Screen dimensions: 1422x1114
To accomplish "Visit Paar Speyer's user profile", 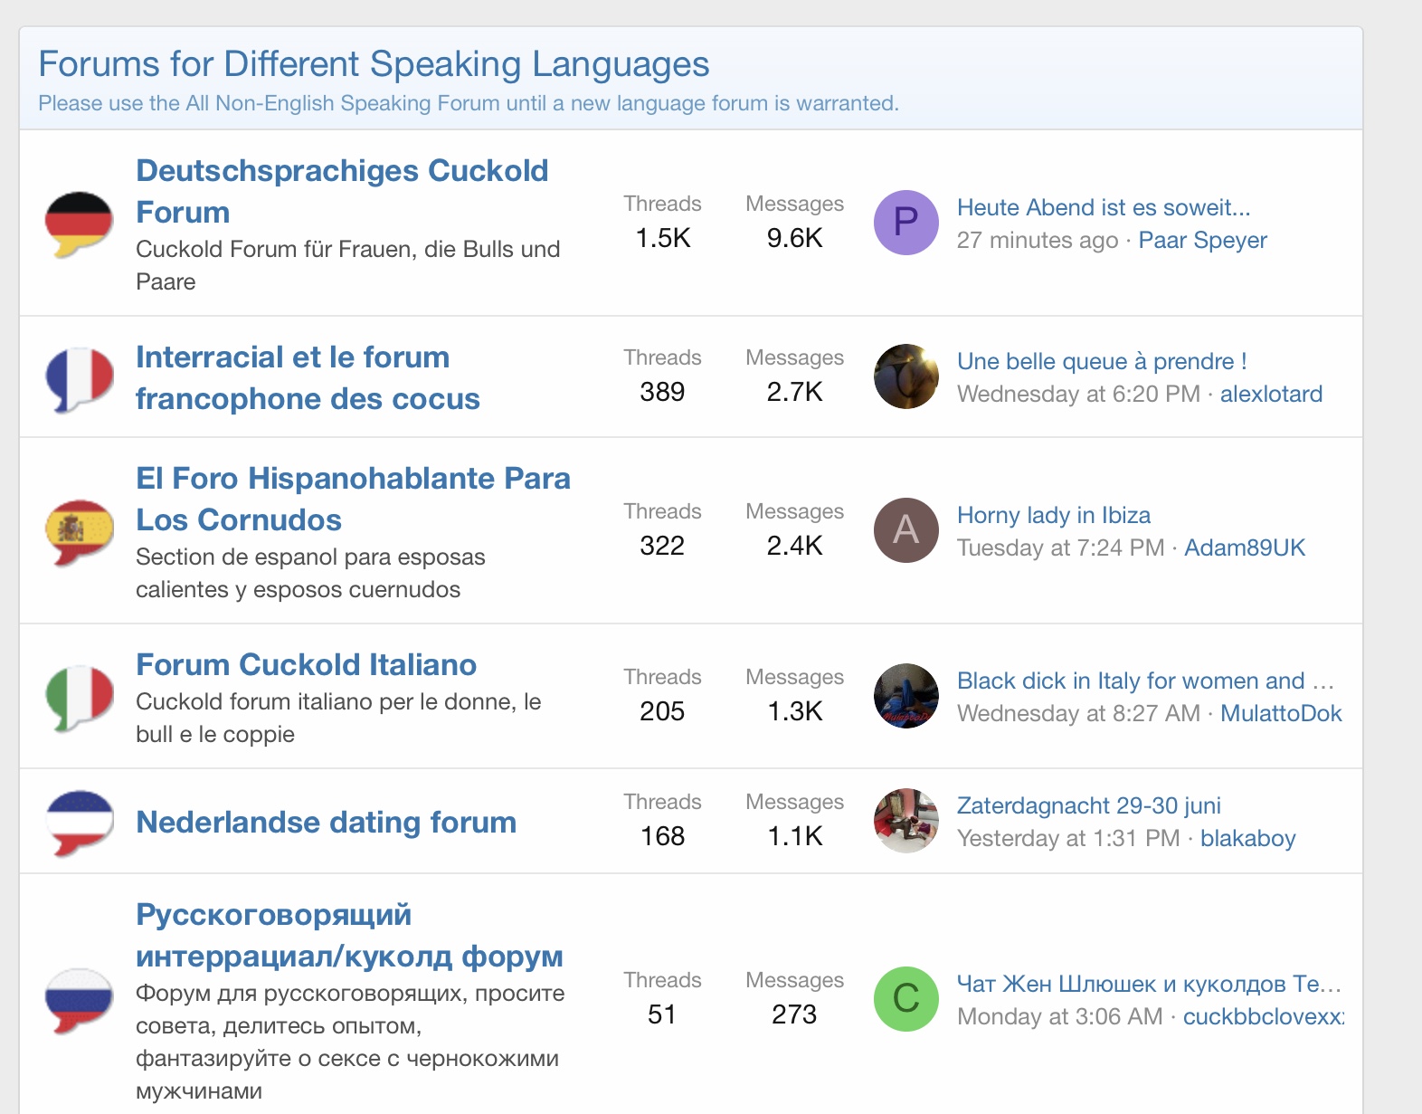I will (1202, 240).
